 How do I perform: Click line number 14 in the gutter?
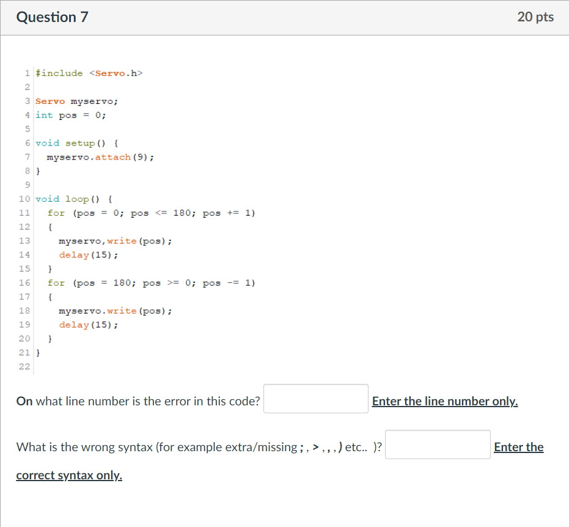coord(24,255)
